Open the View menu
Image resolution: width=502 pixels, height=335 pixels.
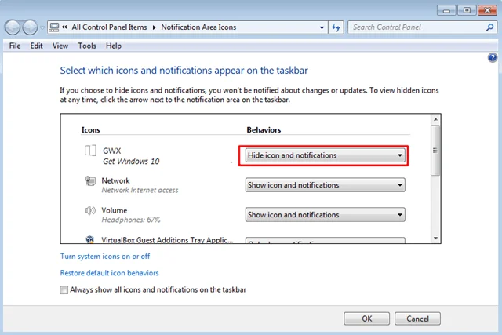click(x=60, y=46)
